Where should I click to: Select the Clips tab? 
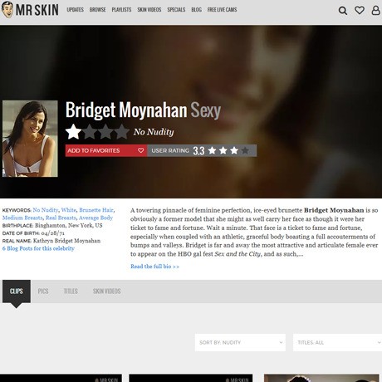click(x=17, y=291)
